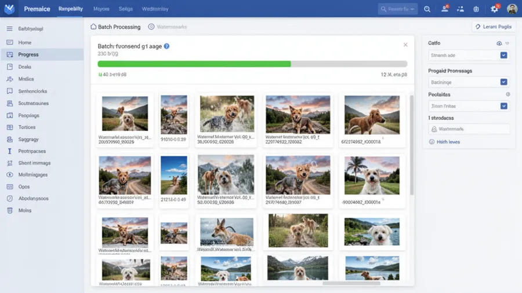Switch to the Batch Processing tab
The height and width of the screenshot is (293, 522).
[x=115, y=27]
